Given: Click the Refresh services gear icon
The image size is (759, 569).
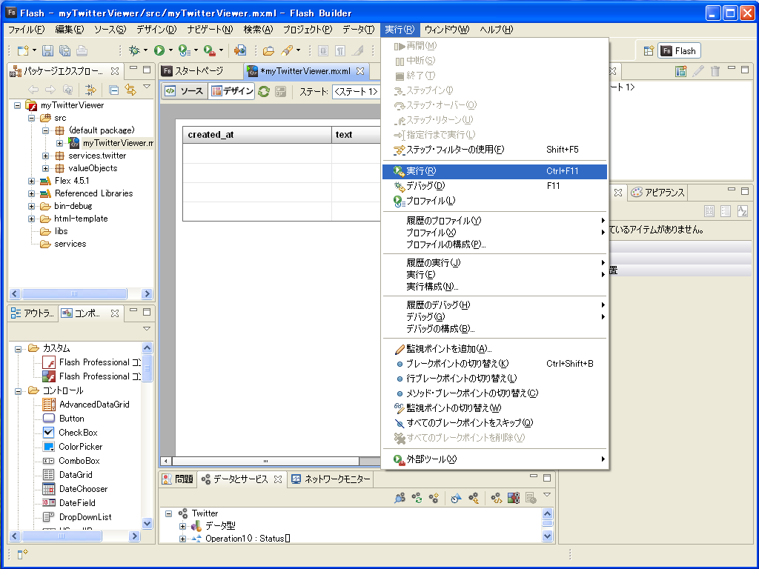Looking at the screenshot, I should (417, 498).
